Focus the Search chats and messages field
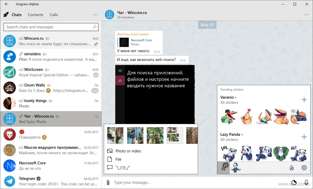The image size is (313, 189). pos(51,27)
